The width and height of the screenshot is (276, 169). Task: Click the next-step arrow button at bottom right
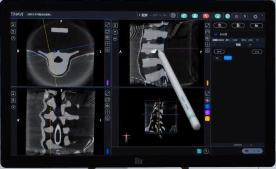pyautogui.click(x=253, y=151)
